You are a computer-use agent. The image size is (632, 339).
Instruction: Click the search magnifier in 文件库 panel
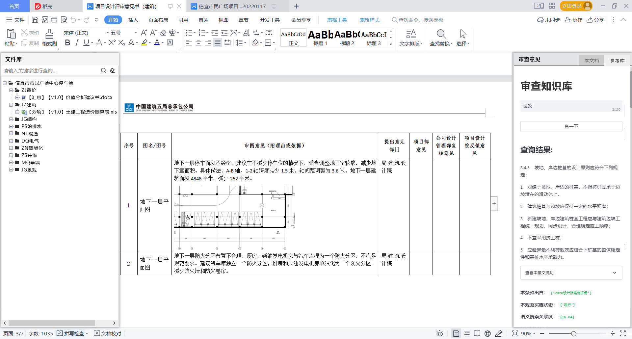pos(103,70)
